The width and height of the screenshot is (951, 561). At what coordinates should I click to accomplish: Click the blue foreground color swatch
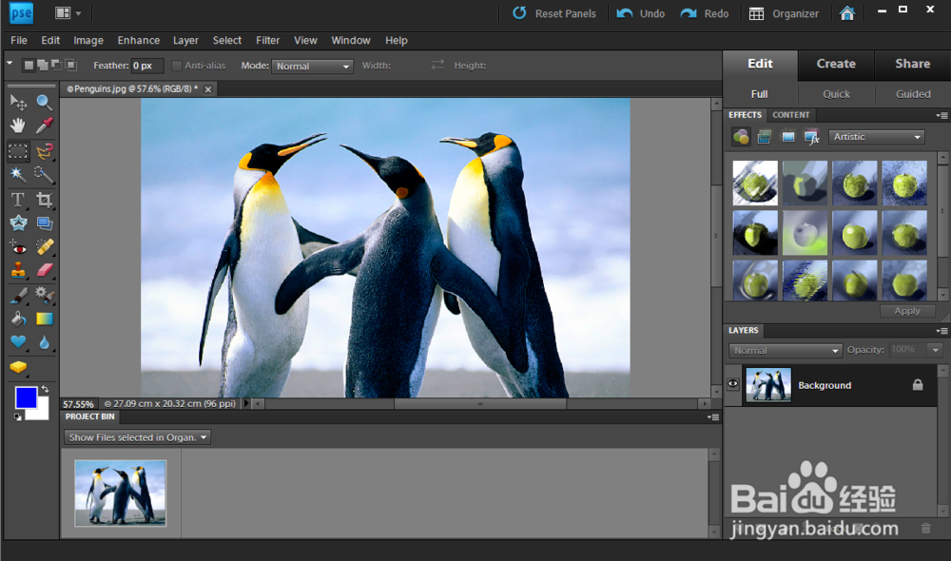[x=26, y=397]
